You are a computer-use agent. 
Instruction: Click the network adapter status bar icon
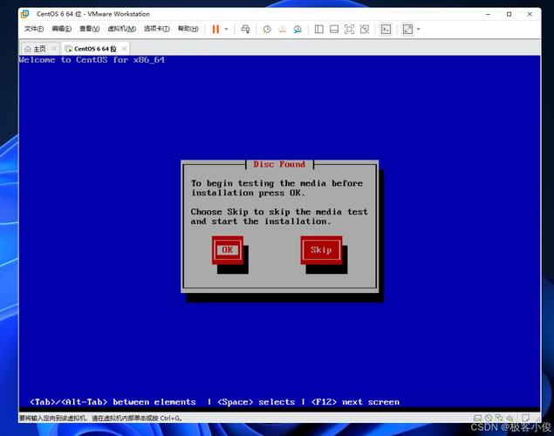coord(499,418)
